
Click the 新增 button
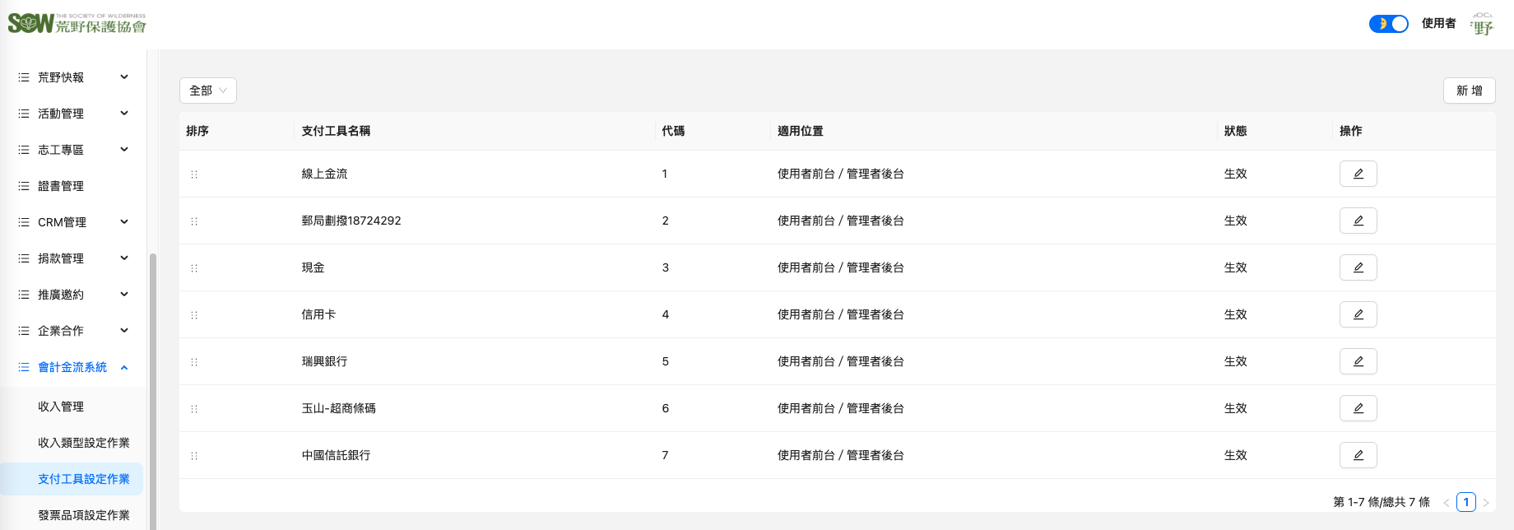(1469, 91)
